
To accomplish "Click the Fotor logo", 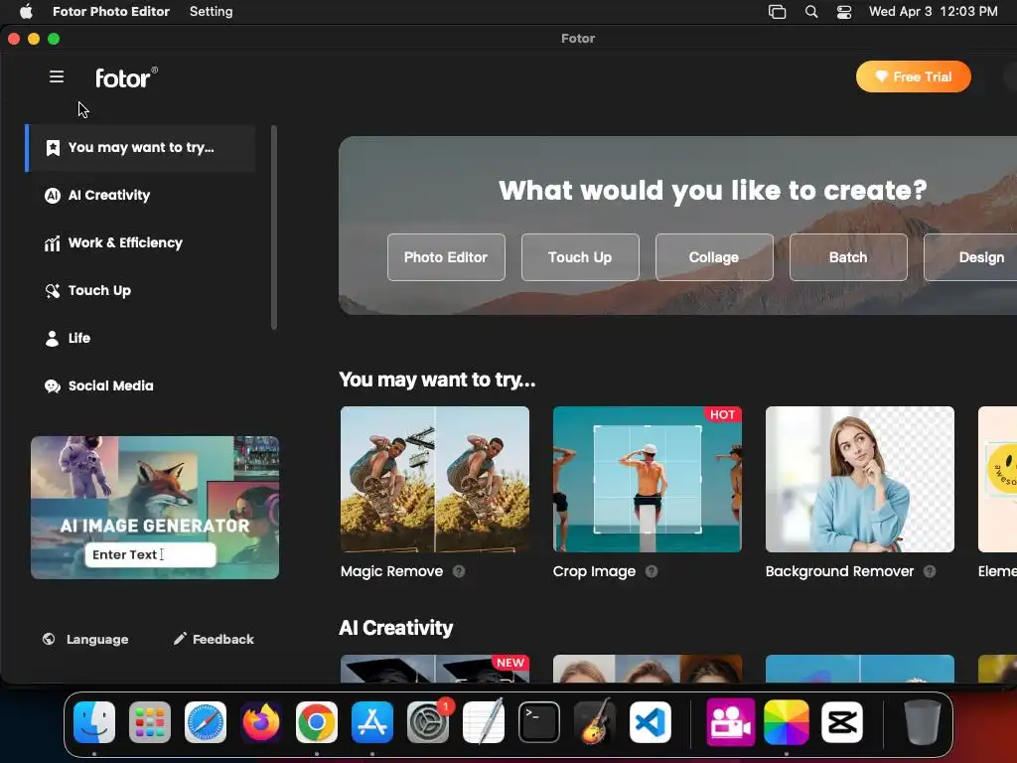I will [x=126, y=77].
